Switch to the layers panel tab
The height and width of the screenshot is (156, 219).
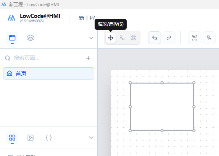tap(31, 38)
